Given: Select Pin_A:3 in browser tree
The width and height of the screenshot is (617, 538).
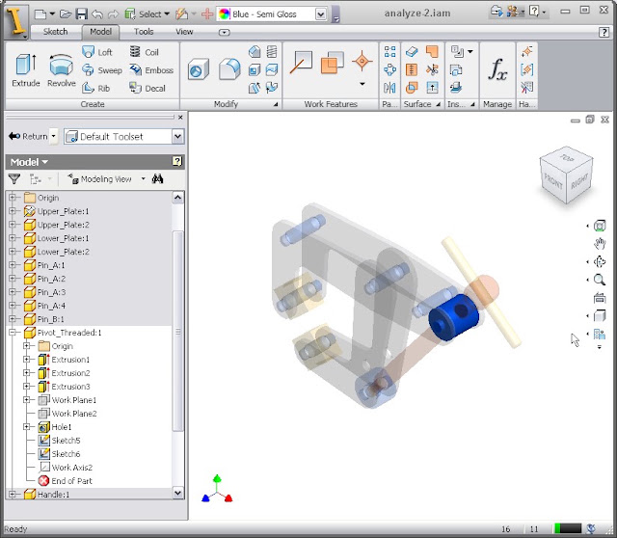Looking at the screenshot, I should (51, 292).
